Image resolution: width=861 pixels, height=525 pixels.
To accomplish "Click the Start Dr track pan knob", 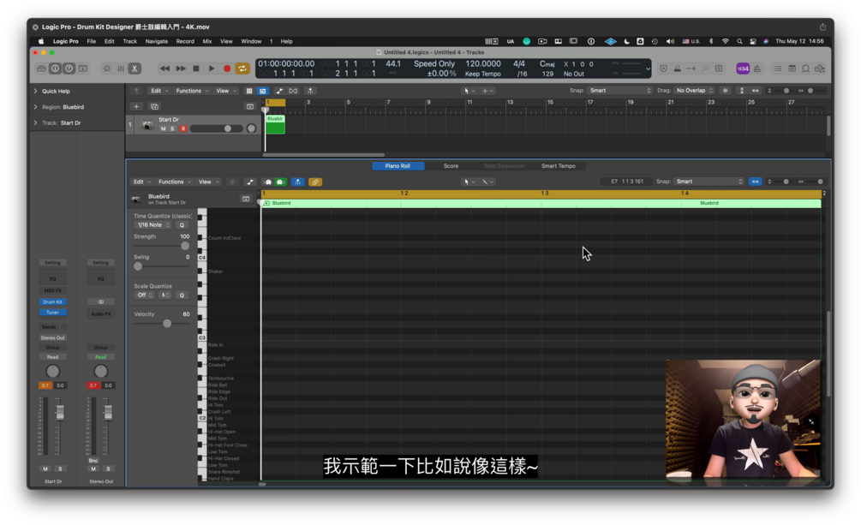I will (252, 128).
